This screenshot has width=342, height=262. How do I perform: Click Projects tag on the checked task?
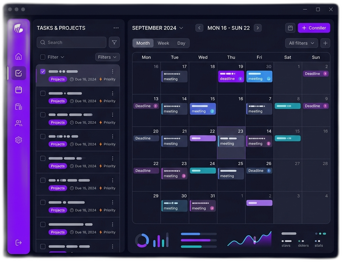click(x=57, y=79)
